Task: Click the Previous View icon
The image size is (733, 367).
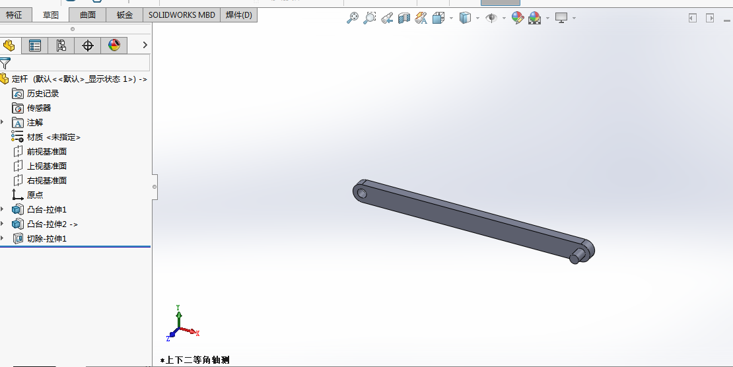Action: tap(386, 18)
